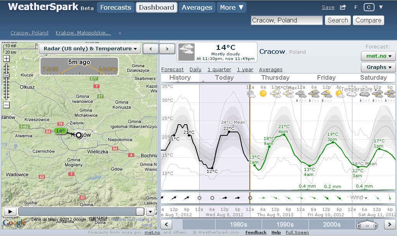Click the sunny icon at Thursday 6a

(263, 94)
